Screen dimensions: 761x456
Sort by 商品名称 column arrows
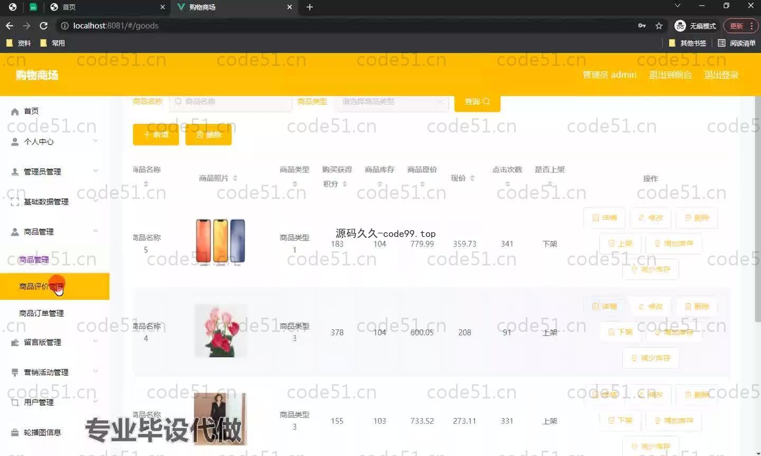(146, 184)
